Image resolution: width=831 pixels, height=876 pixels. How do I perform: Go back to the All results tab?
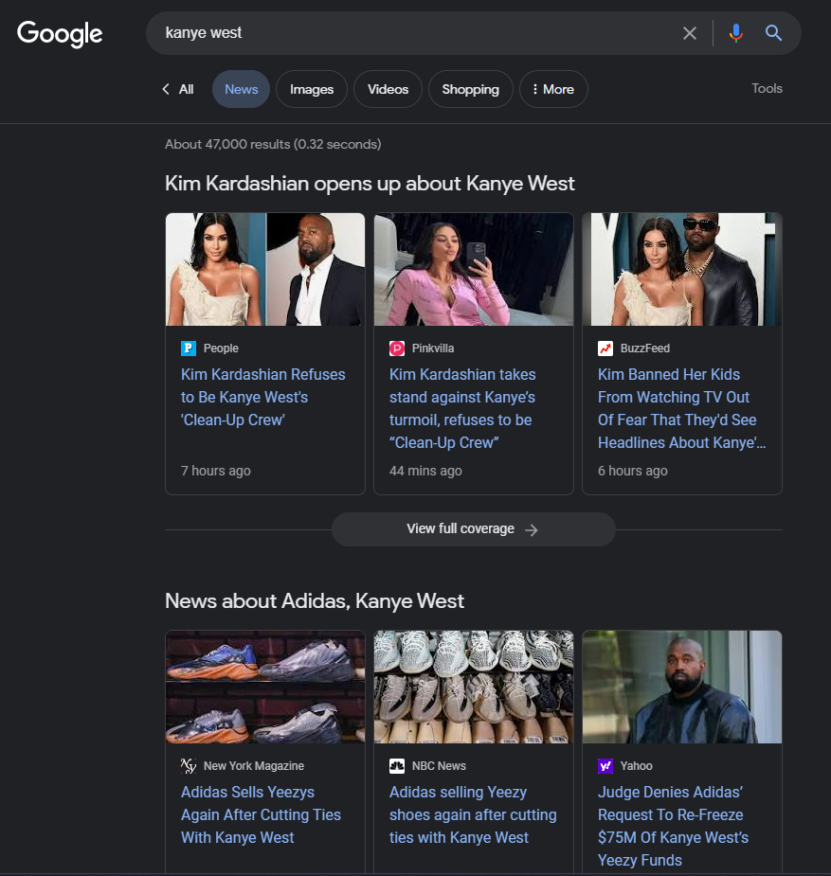coord(178,89)
